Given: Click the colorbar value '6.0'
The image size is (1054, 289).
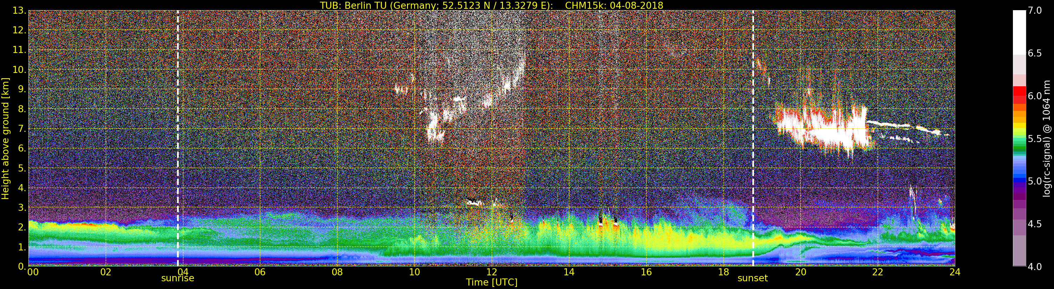Looking at the screenshot, I should (1035, 96).
